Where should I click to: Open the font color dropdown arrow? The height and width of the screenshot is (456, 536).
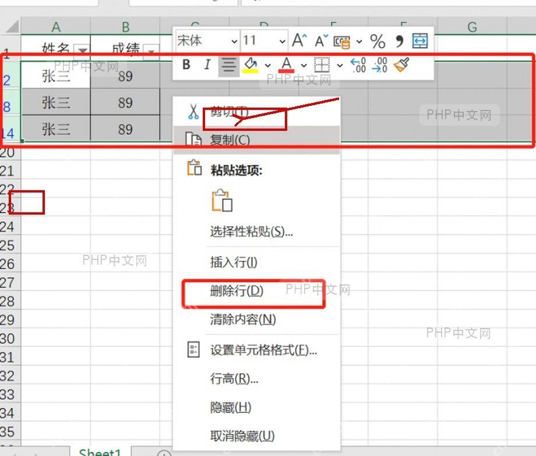click(304, 65)
